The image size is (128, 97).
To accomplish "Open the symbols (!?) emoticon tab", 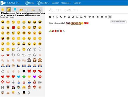I will (x=40, y=10).
